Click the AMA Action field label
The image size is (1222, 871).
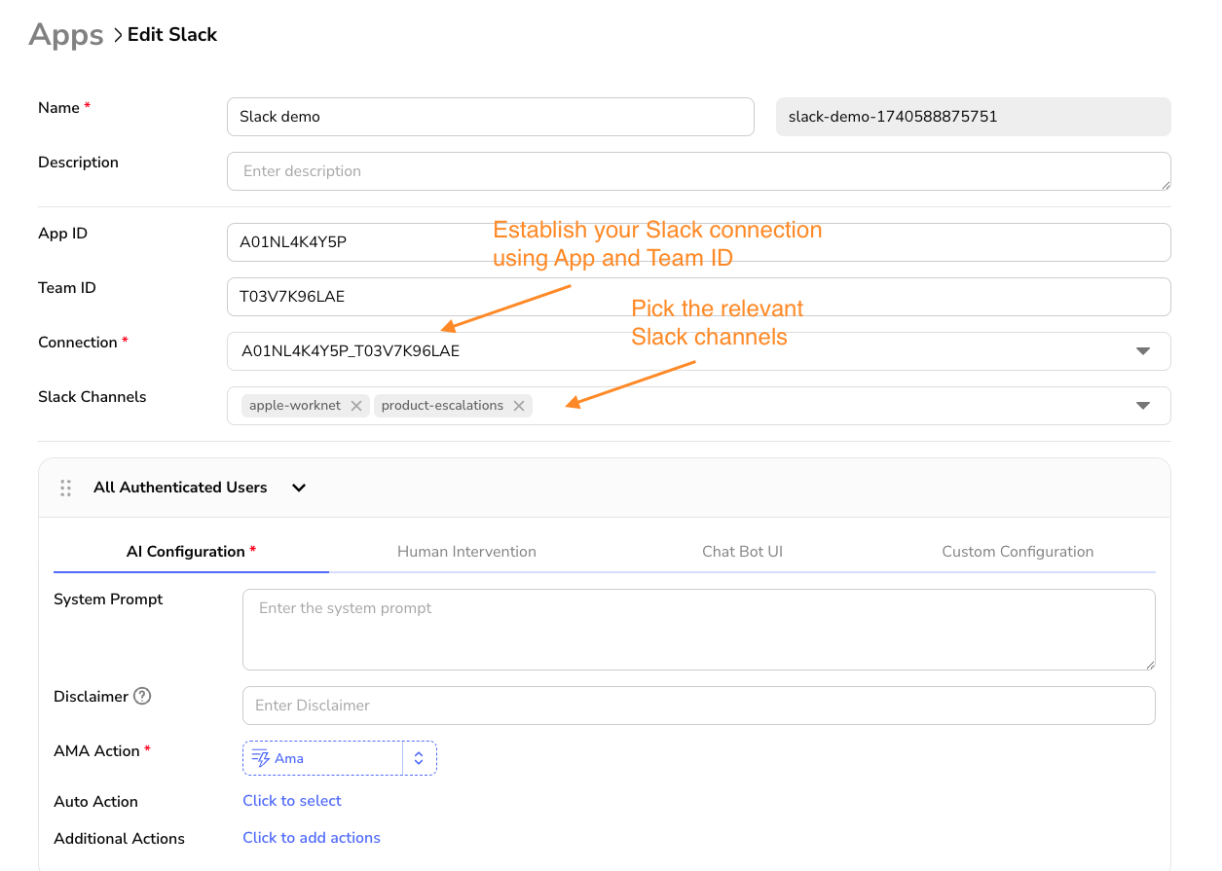(96, 751)
